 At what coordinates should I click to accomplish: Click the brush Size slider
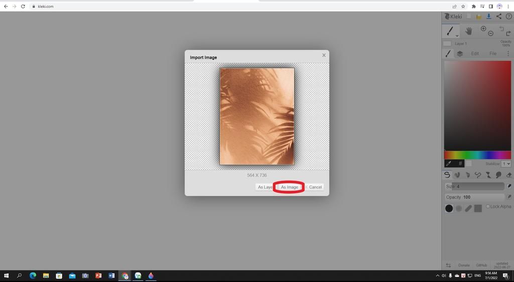474,186
